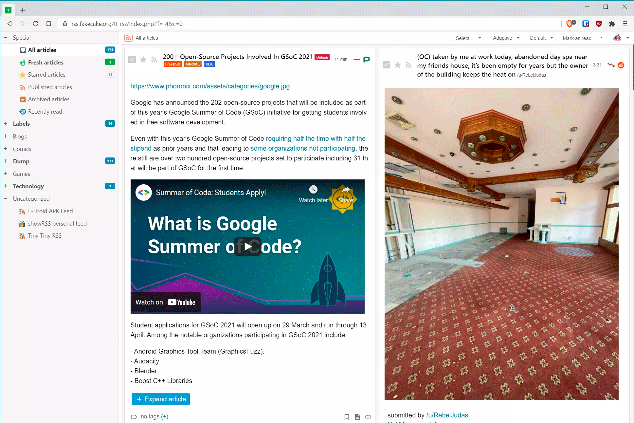Open the /u/RebelJudas submitter link
634x423 pixels.
(447, 415)
